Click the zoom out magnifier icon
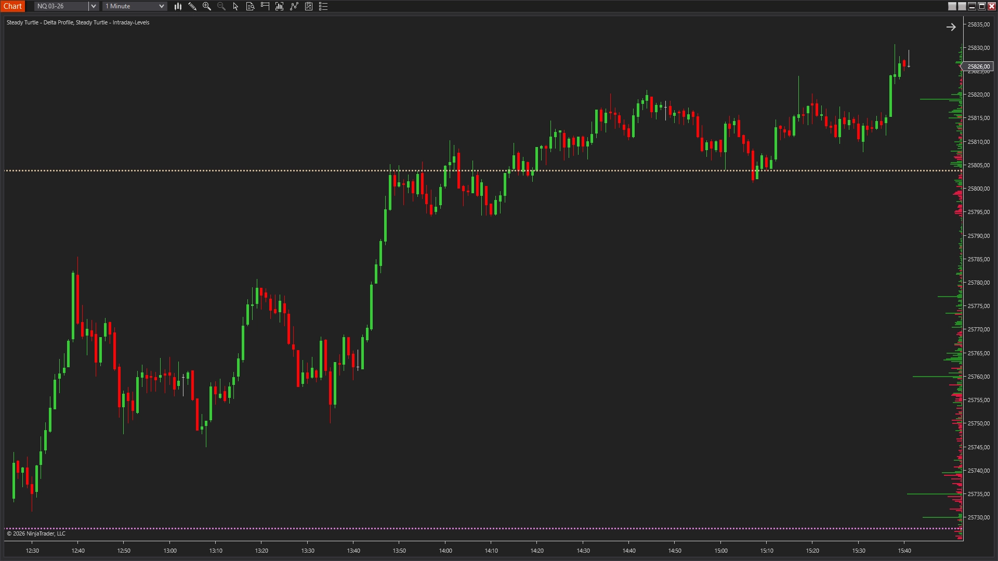Viewport: 998px width, 561px height. [221, 6]
